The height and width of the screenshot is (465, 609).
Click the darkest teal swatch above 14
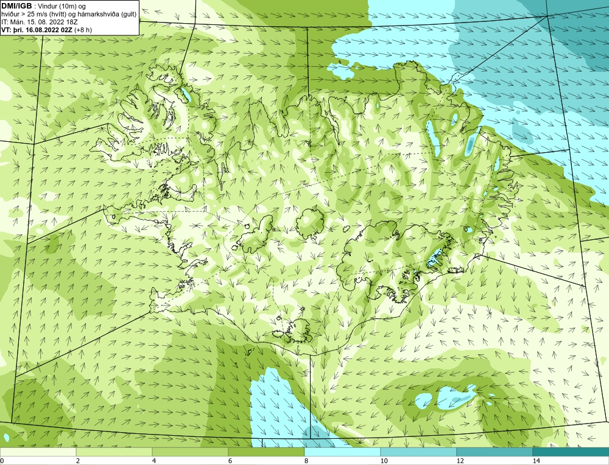(571, 452)
